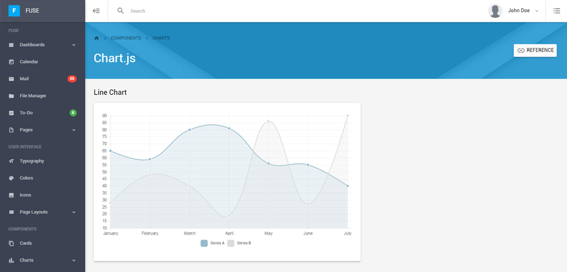The width and height of the screenshot is (567, 272).
Task: Click the Icons image icon in the sidebar
Action: (x=11, y=195)
